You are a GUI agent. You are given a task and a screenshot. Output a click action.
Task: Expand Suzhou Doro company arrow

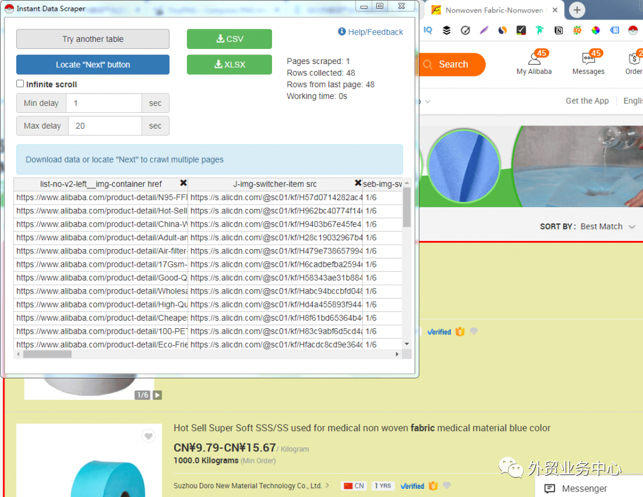[327, 486]
